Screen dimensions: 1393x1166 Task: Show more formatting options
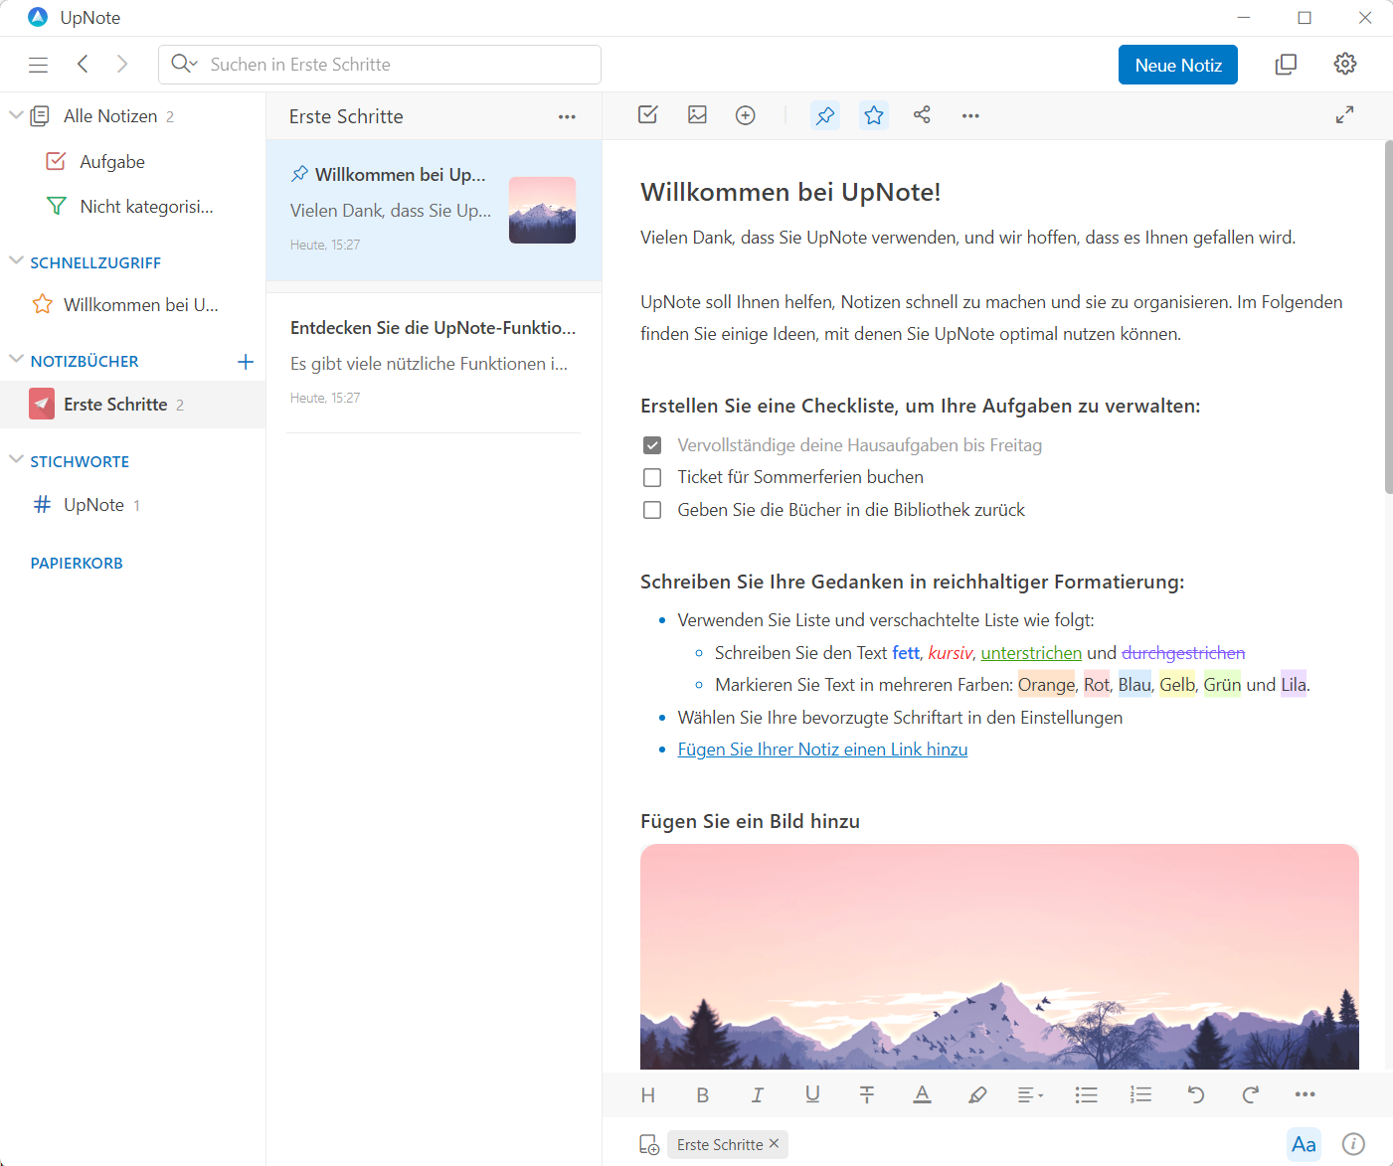click(x=1306, y=1094)
